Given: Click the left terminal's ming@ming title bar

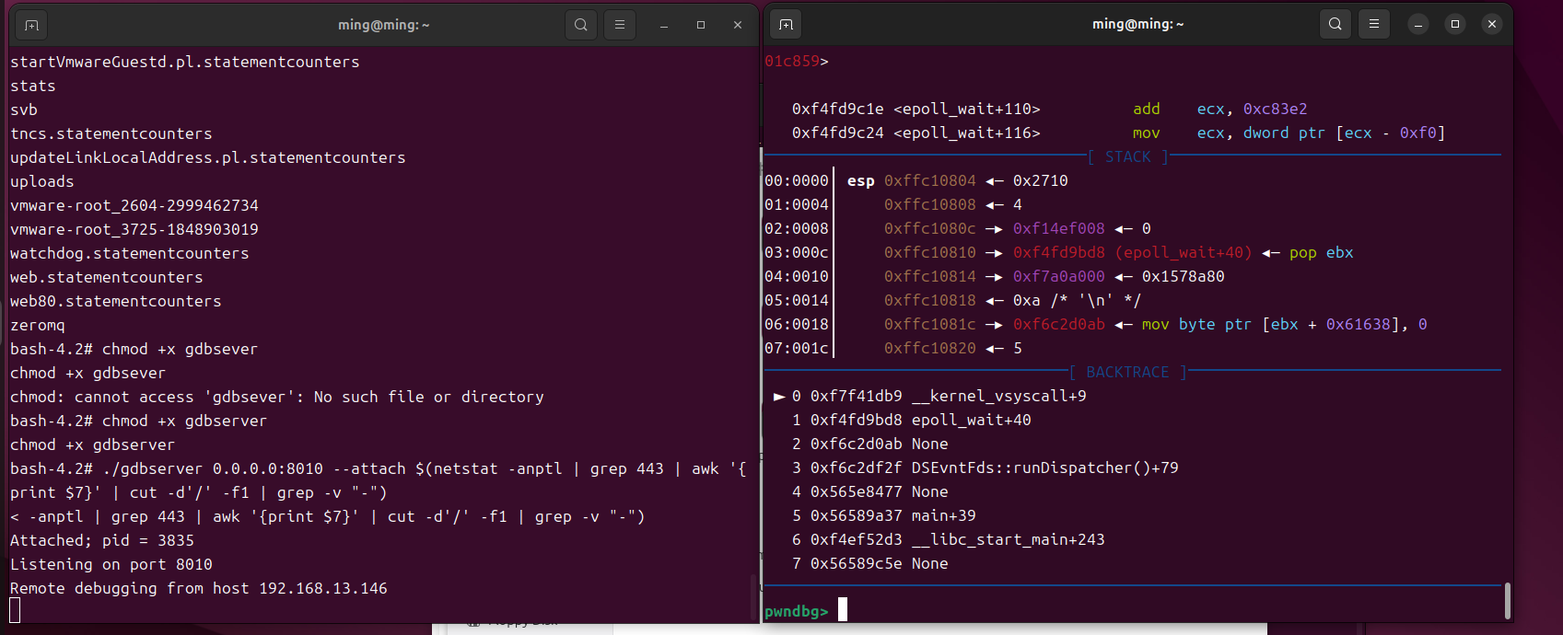Looking at the screenshot, I should coord(383,25).
